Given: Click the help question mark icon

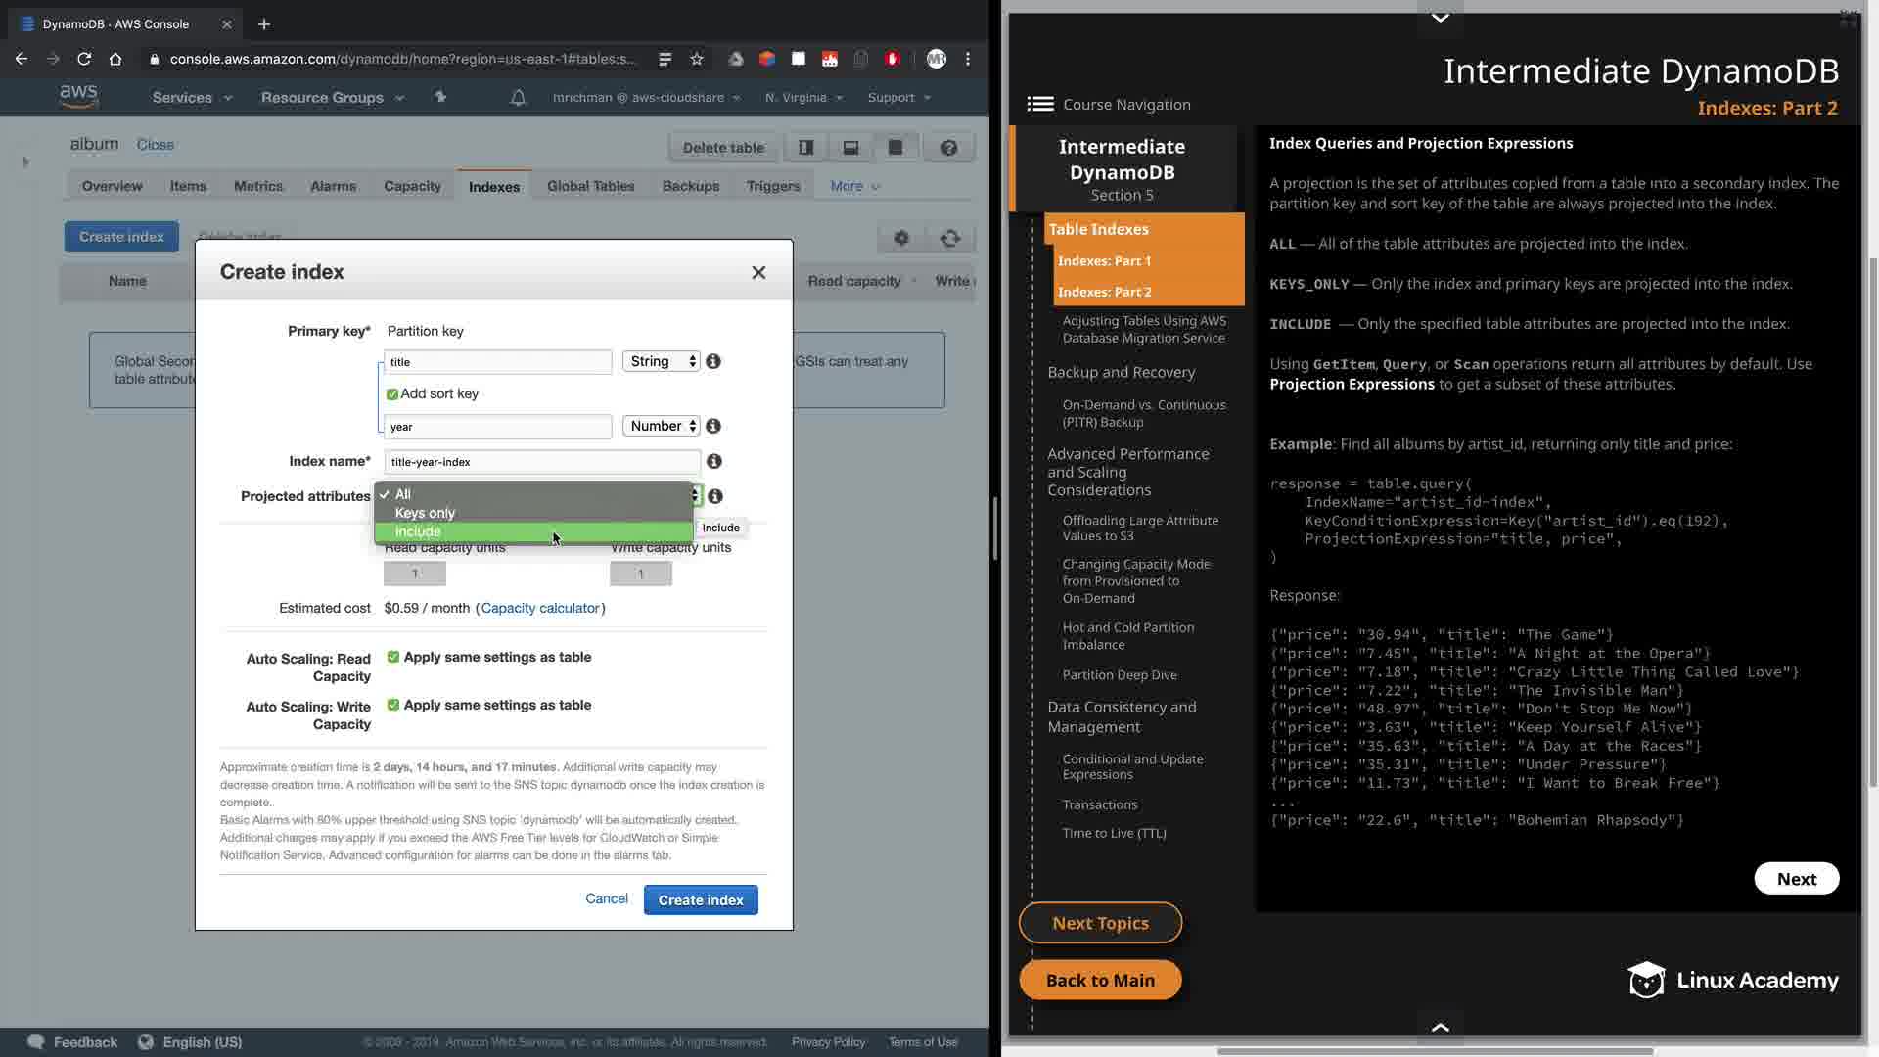Looking at the screenshot, I should (x=948, y=148).
